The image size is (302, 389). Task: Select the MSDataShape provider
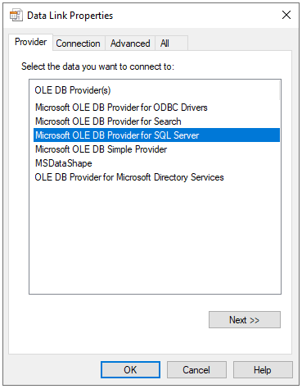[x=156, y=163]
